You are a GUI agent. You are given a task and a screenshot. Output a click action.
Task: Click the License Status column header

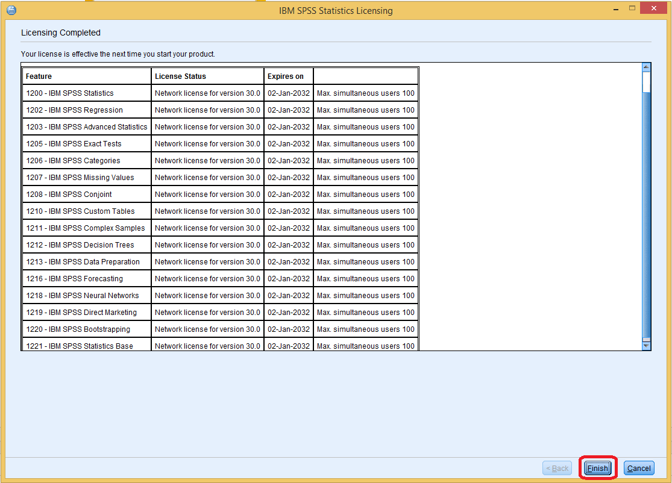[207, 76]
